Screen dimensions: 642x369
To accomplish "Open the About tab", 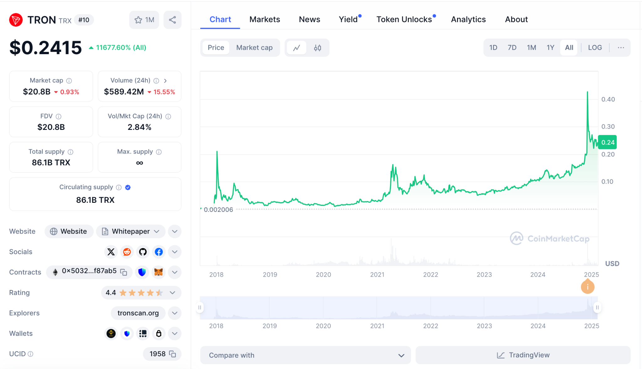I will [x=516, y=19].
